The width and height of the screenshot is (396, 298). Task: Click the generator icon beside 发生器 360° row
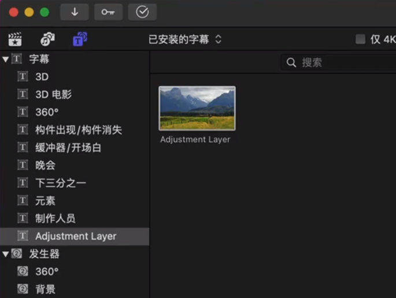(x=23, y=271)
